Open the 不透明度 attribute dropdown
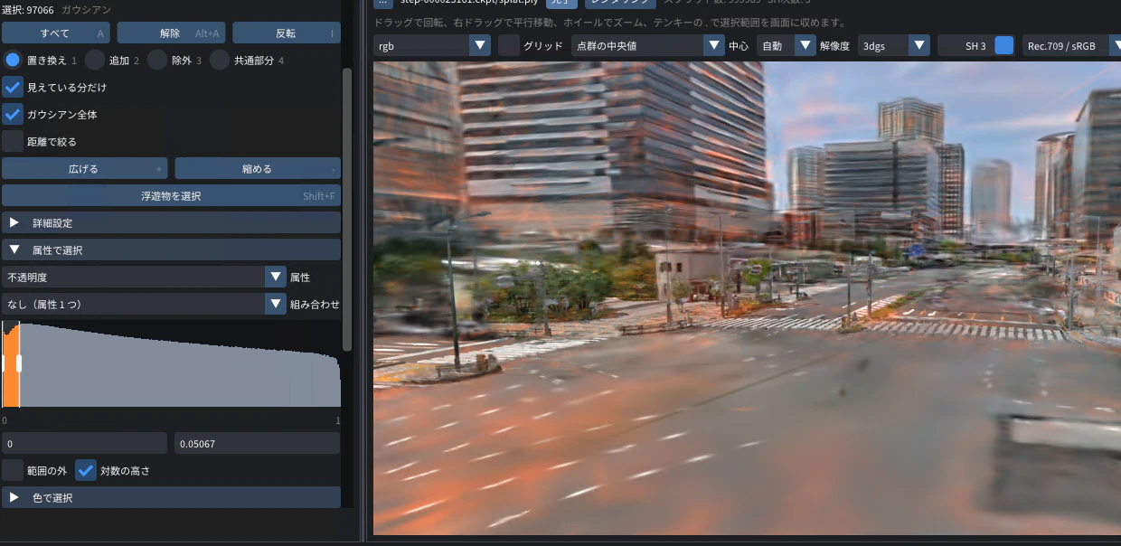Image resolution: width=1121 pixels, height=546 pixels. tap(144, 277)
